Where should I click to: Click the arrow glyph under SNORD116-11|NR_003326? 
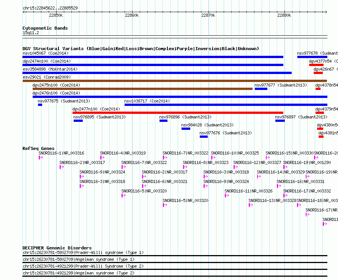click(x=227, y=195)
